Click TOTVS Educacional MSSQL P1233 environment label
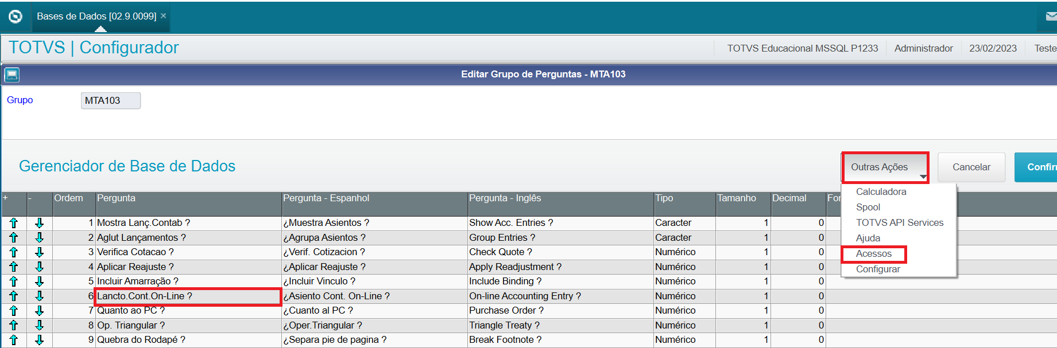 point(802,48)
